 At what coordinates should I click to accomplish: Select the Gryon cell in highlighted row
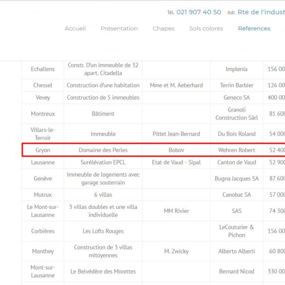pos(43,150)
